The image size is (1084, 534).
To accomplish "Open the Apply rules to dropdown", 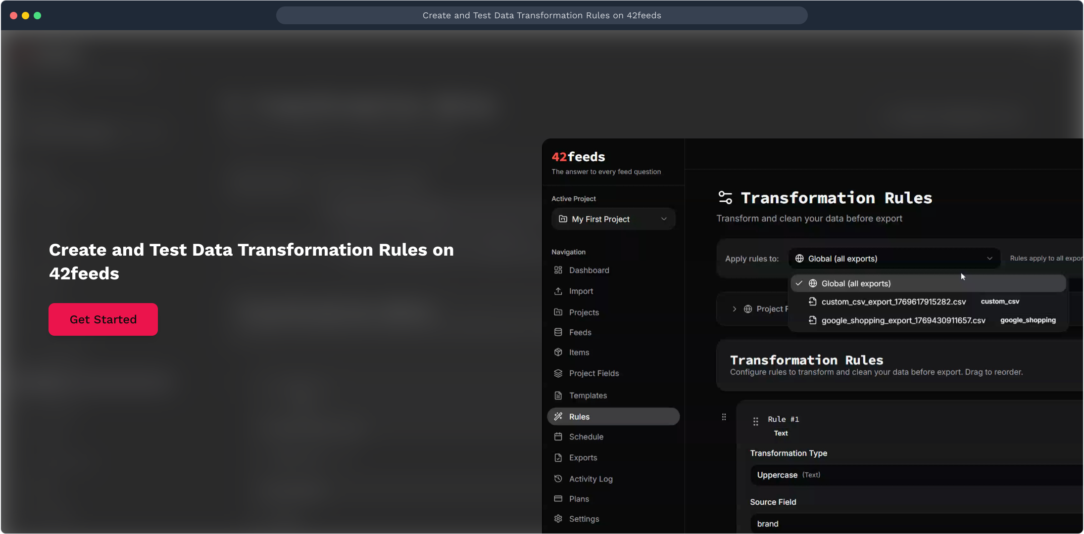I will click(893, 259).
